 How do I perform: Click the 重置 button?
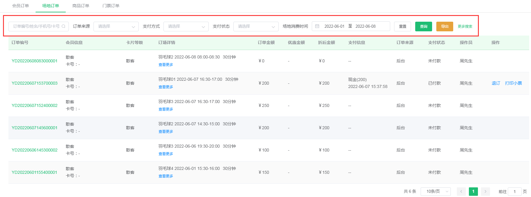(403, 27)
